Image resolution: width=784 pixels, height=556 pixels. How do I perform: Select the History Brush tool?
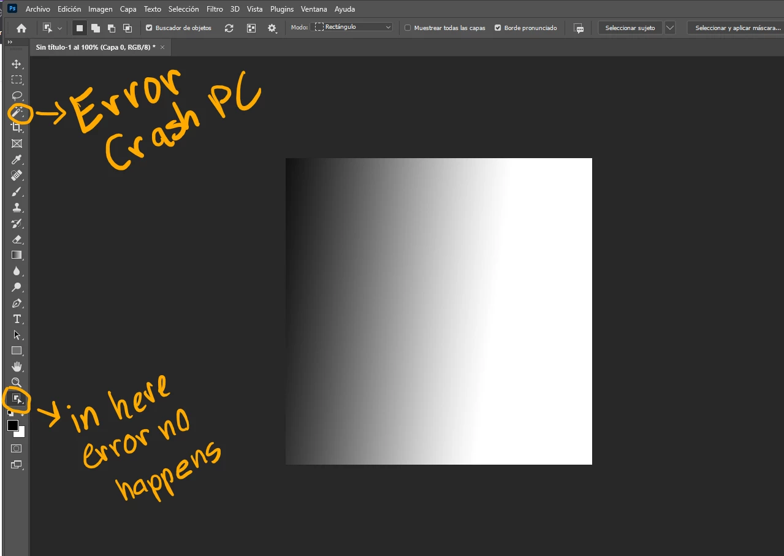17,223
